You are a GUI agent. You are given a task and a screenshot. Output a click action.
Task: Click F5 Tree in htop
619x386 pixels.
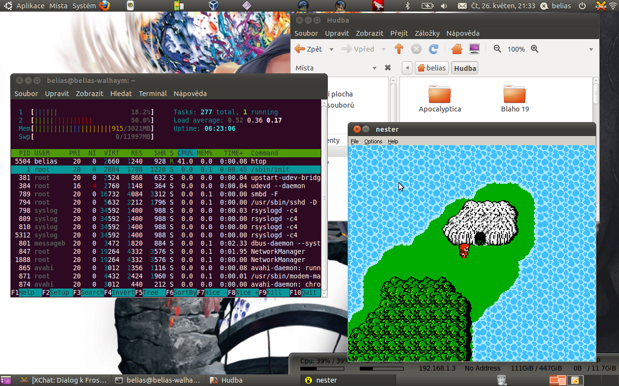point(150,292)
